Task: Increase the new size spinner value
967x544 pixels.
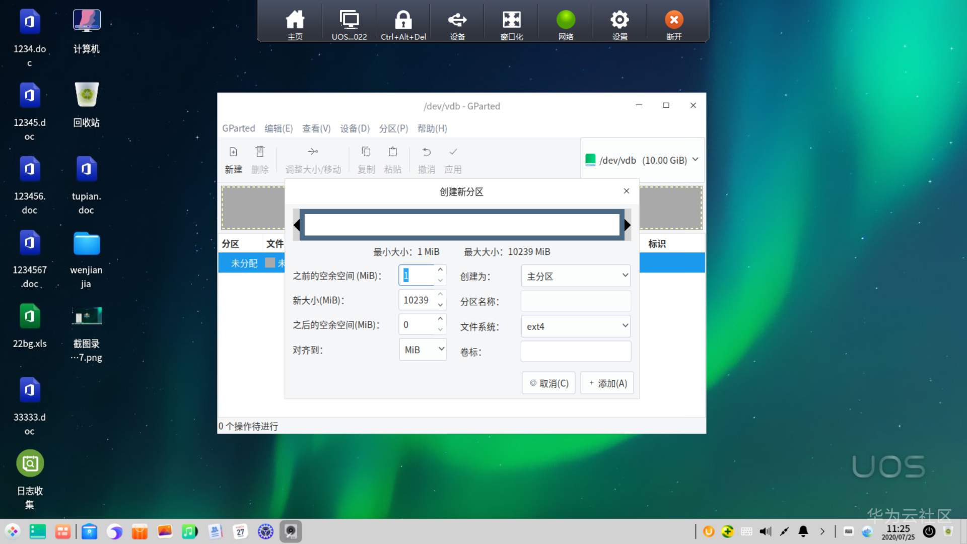Action: (x=440, y=295)
